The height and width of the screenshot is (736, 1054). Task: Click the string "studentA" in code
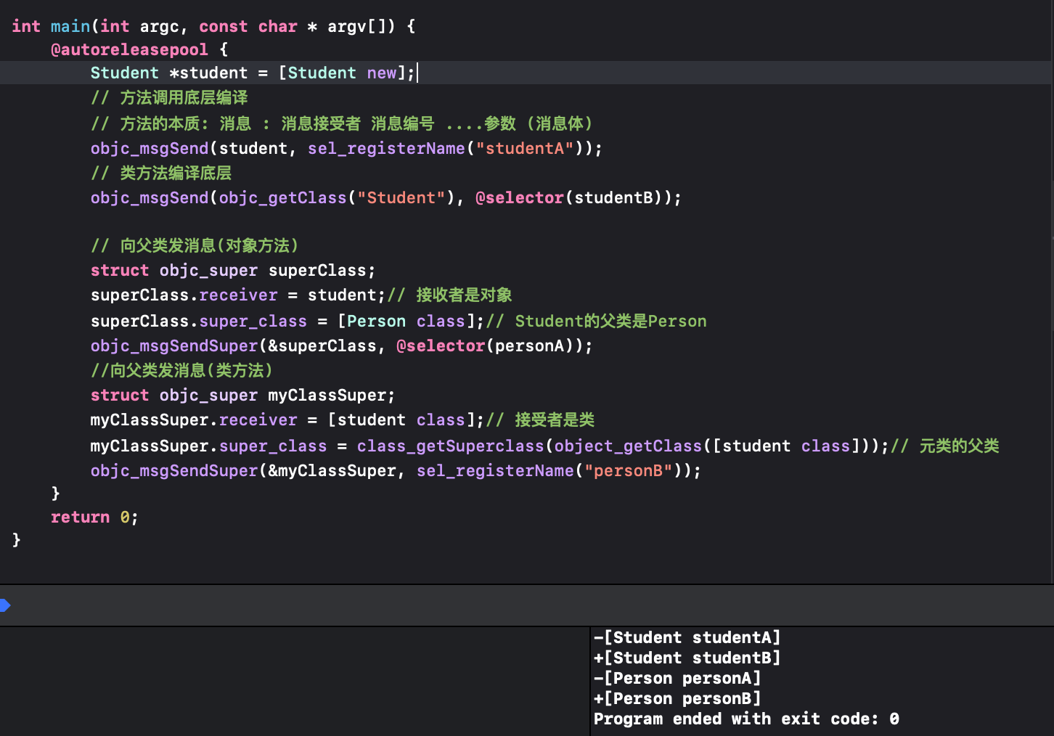pos(525,148)
